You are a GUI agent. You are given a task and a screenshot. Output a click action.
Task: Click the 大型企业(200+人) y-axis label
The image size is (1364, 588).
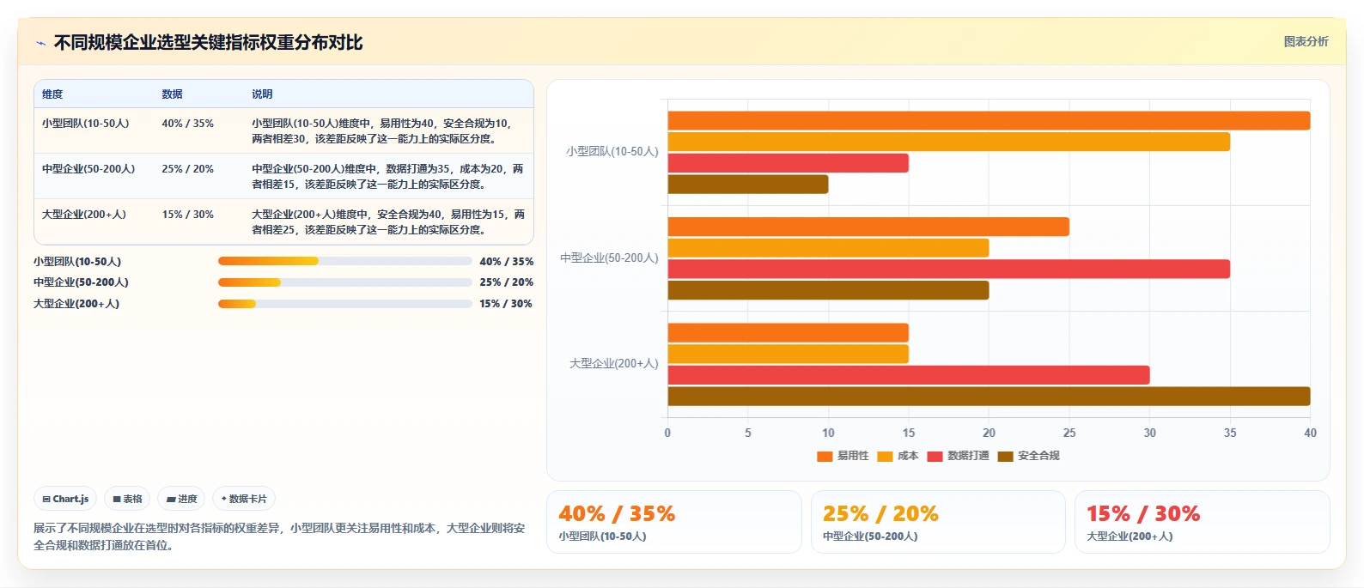(614, 364)
